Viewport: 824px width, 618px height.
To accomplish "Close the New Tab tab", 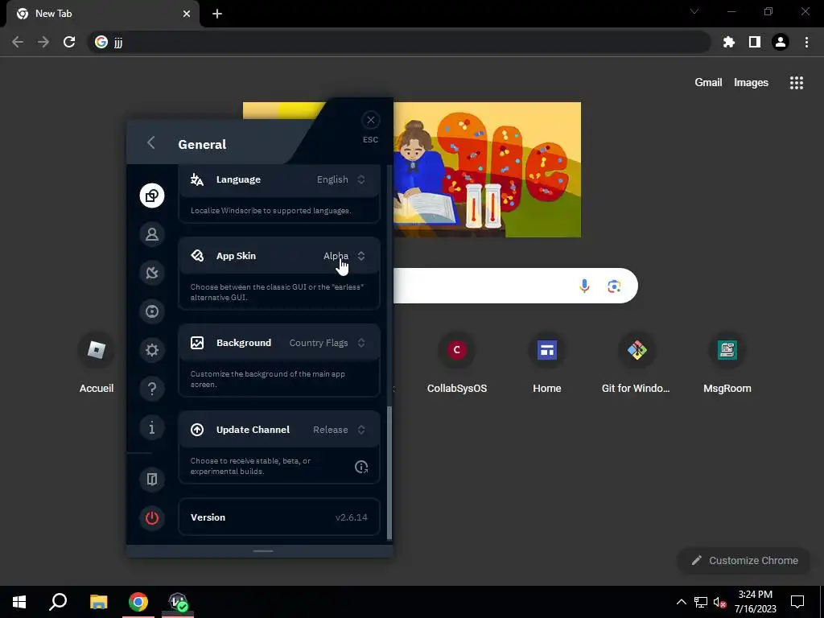I will point(187,14).
